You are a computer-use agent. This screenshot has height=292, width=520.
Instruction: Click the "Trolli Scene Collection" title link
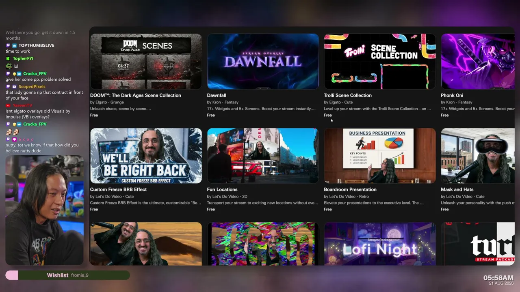point(348,95)
